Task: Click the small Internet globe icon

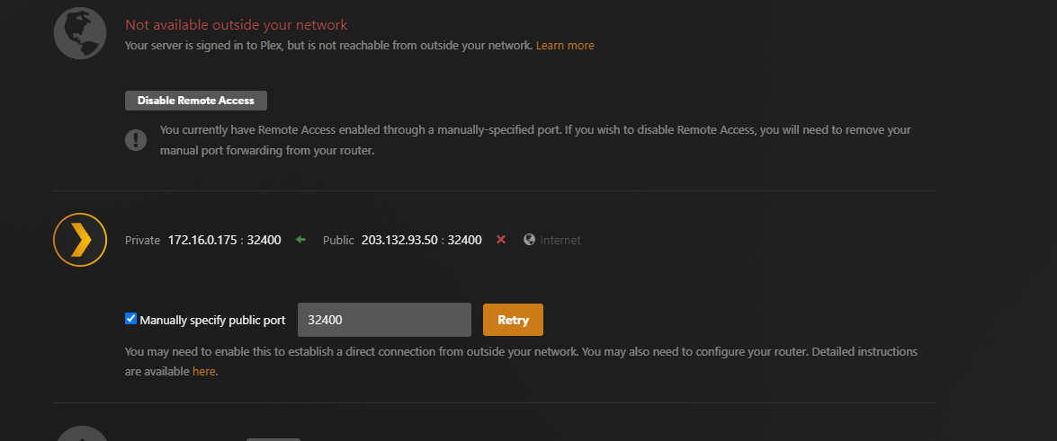Action: (529, 240)
